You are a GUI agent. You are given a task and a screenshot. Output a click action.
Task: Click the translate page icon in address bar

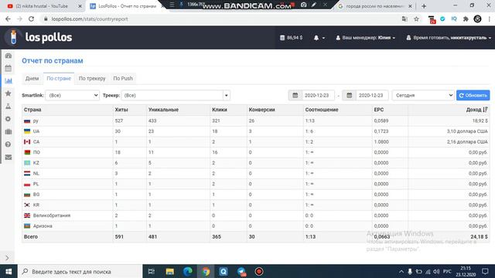[405, 19]
